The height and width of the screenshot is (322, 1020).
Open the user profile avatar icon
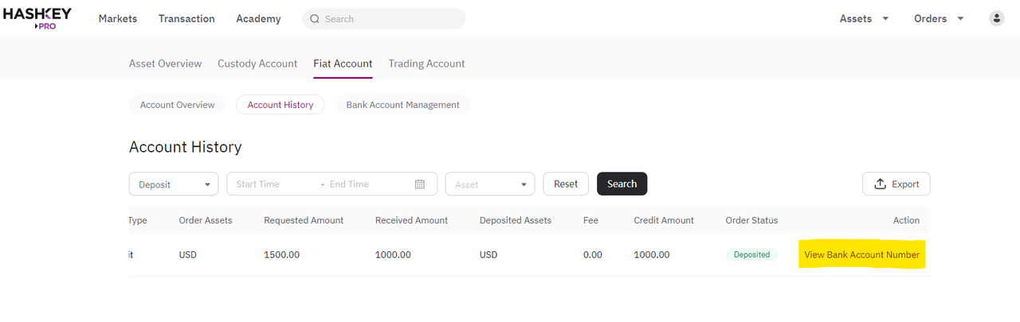[997, 18]
